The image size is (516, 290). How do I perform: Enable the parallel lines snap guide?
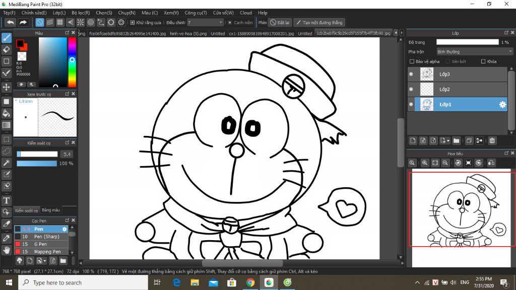click(50, 22)
